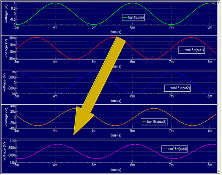Click the '8m' time tick of v(out3) plot

[x=210, y=131]
